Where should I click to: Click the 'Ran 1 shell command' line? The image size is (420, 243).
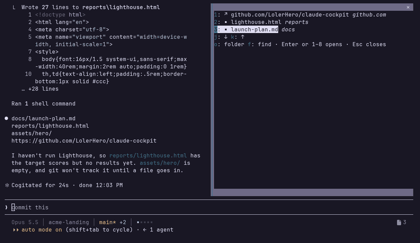tap(43, 104)
